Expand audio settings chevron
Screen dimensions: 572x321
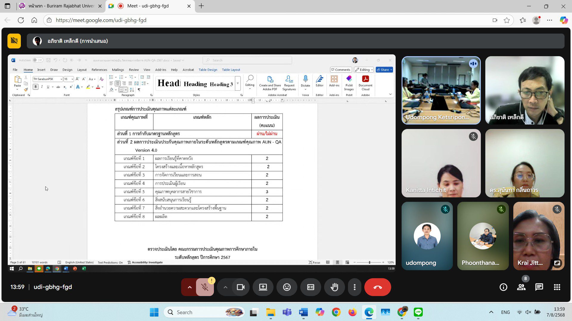(189, 287)
